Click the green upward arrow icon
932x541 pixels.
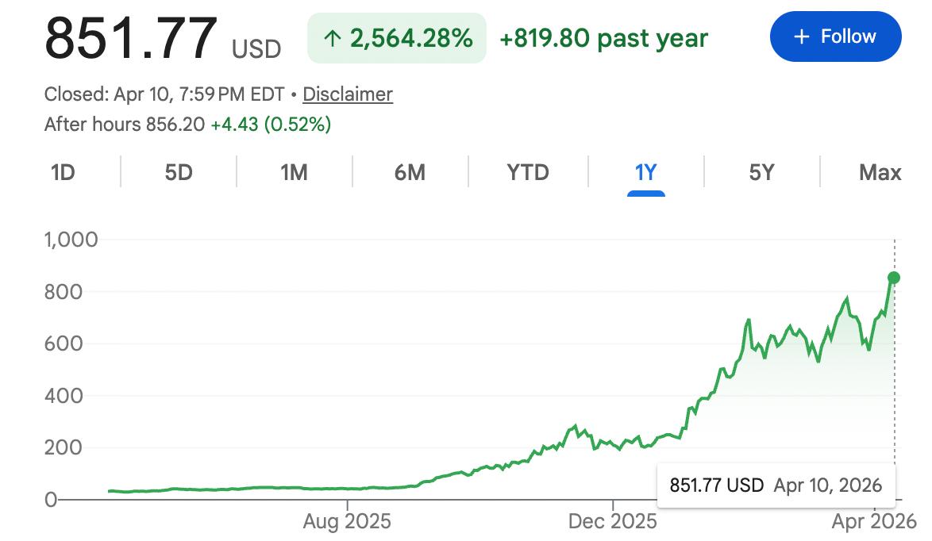333,38
